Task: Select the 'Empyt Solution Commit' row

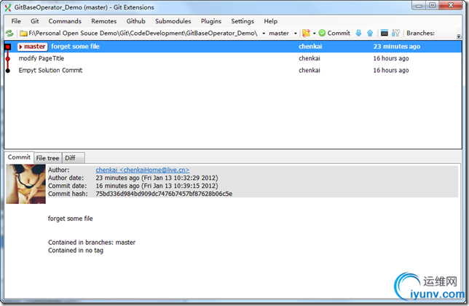Action: tap(233, 70)
